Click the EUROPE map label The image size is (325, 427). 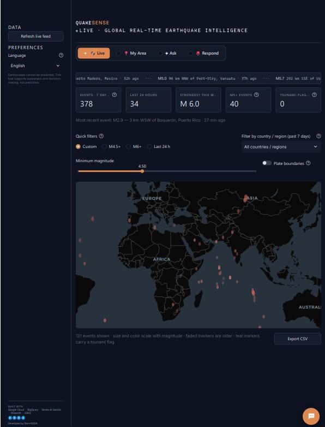(x=152, y=199)
